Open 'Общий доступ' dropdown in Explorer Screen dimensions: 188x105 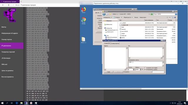click(128, 17)
